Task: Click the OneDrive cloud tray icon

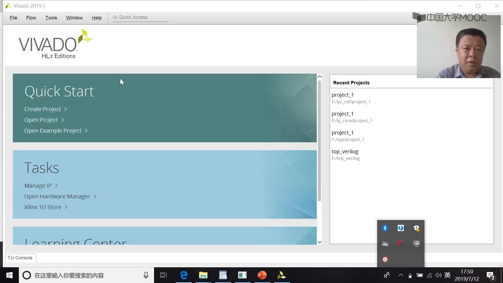Action: point(385,244)
